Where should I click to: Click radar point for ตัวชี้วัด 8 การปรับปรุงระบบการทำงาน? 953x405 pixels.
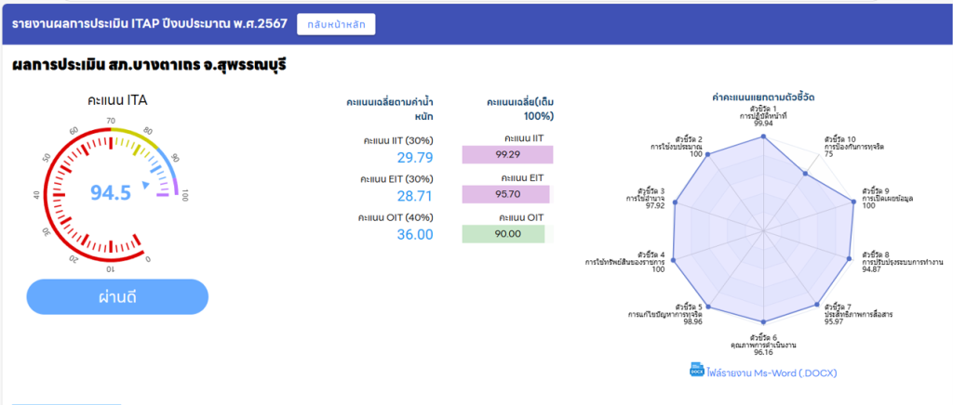[x=849, y=258]
